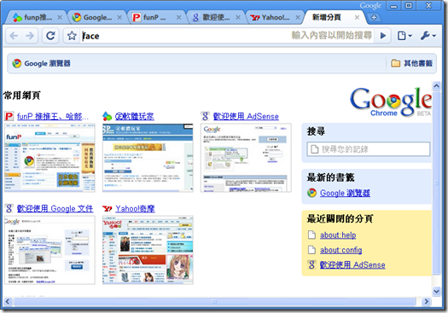
Task: Click the vertical scrollbar up arrow
Action: tap(436, 86)
